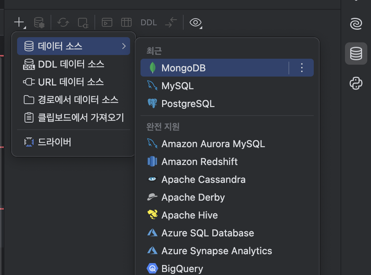This screenshot has height=275, width=371.
Task: Click the BigQuery hexagon icon
Action: coord(152,268)
